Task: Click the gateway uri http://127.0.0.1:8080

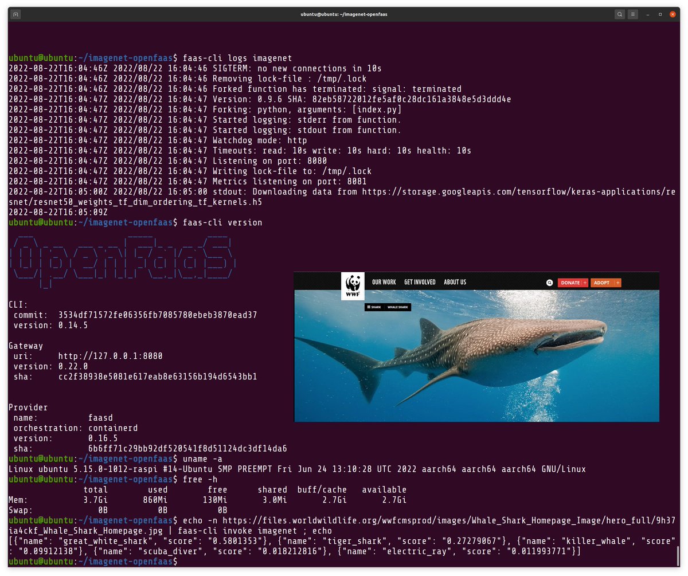Action: (x=110, y=356)
